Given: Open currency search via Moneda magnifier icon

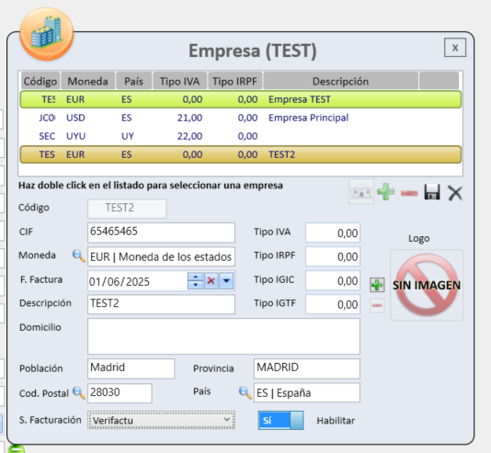Looking at the screenshot, I should tap(78, 255).
